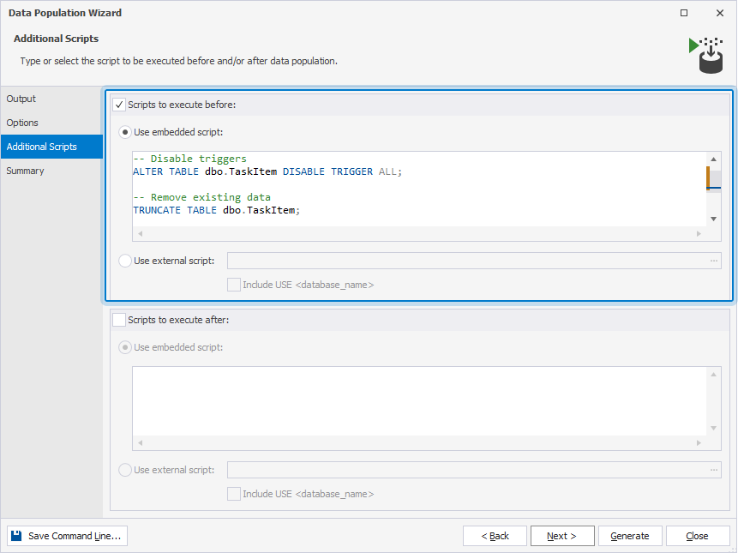
Task: Click left arrow of before-script horizontal scrollbar
Action: pos(140,233)
